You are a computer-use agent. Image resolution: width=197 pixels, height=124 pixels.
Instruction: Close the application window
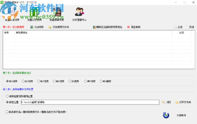(x=193, y=2)
